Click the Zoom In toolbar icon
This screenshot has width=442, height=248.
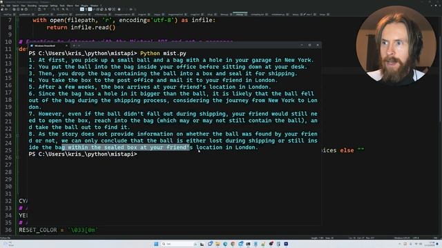(64, 9)
